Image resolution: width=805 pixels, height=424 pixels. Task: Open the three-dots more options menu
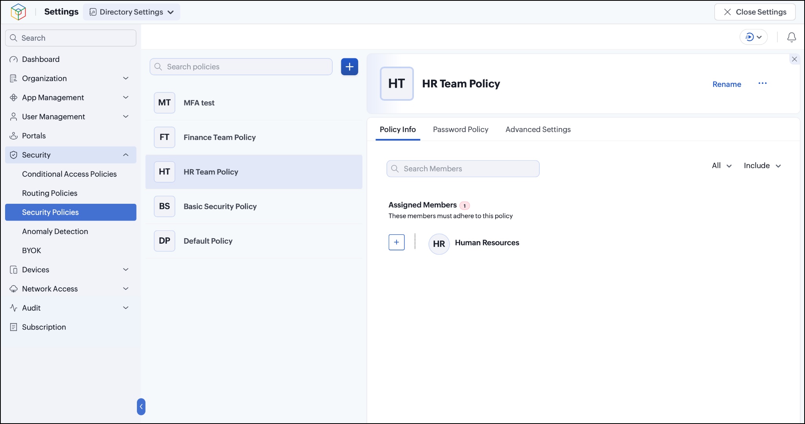pyautogui.click(x=763, y=83)
